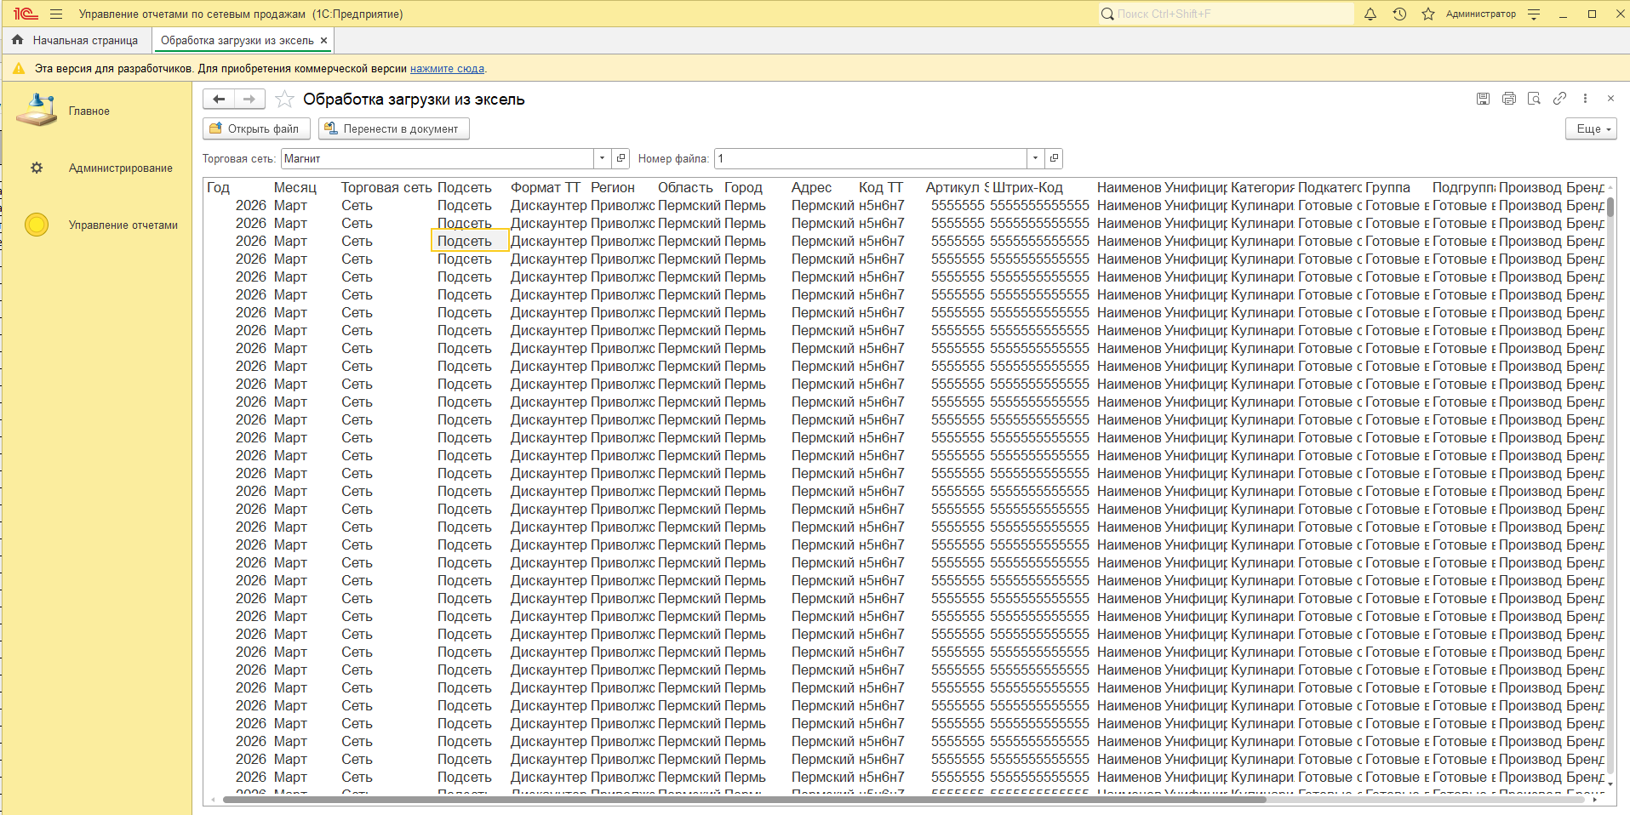Open the notifications bell
Image resolution: width=1630 pixels, height=815 pixels.
tap(1370, 14)
